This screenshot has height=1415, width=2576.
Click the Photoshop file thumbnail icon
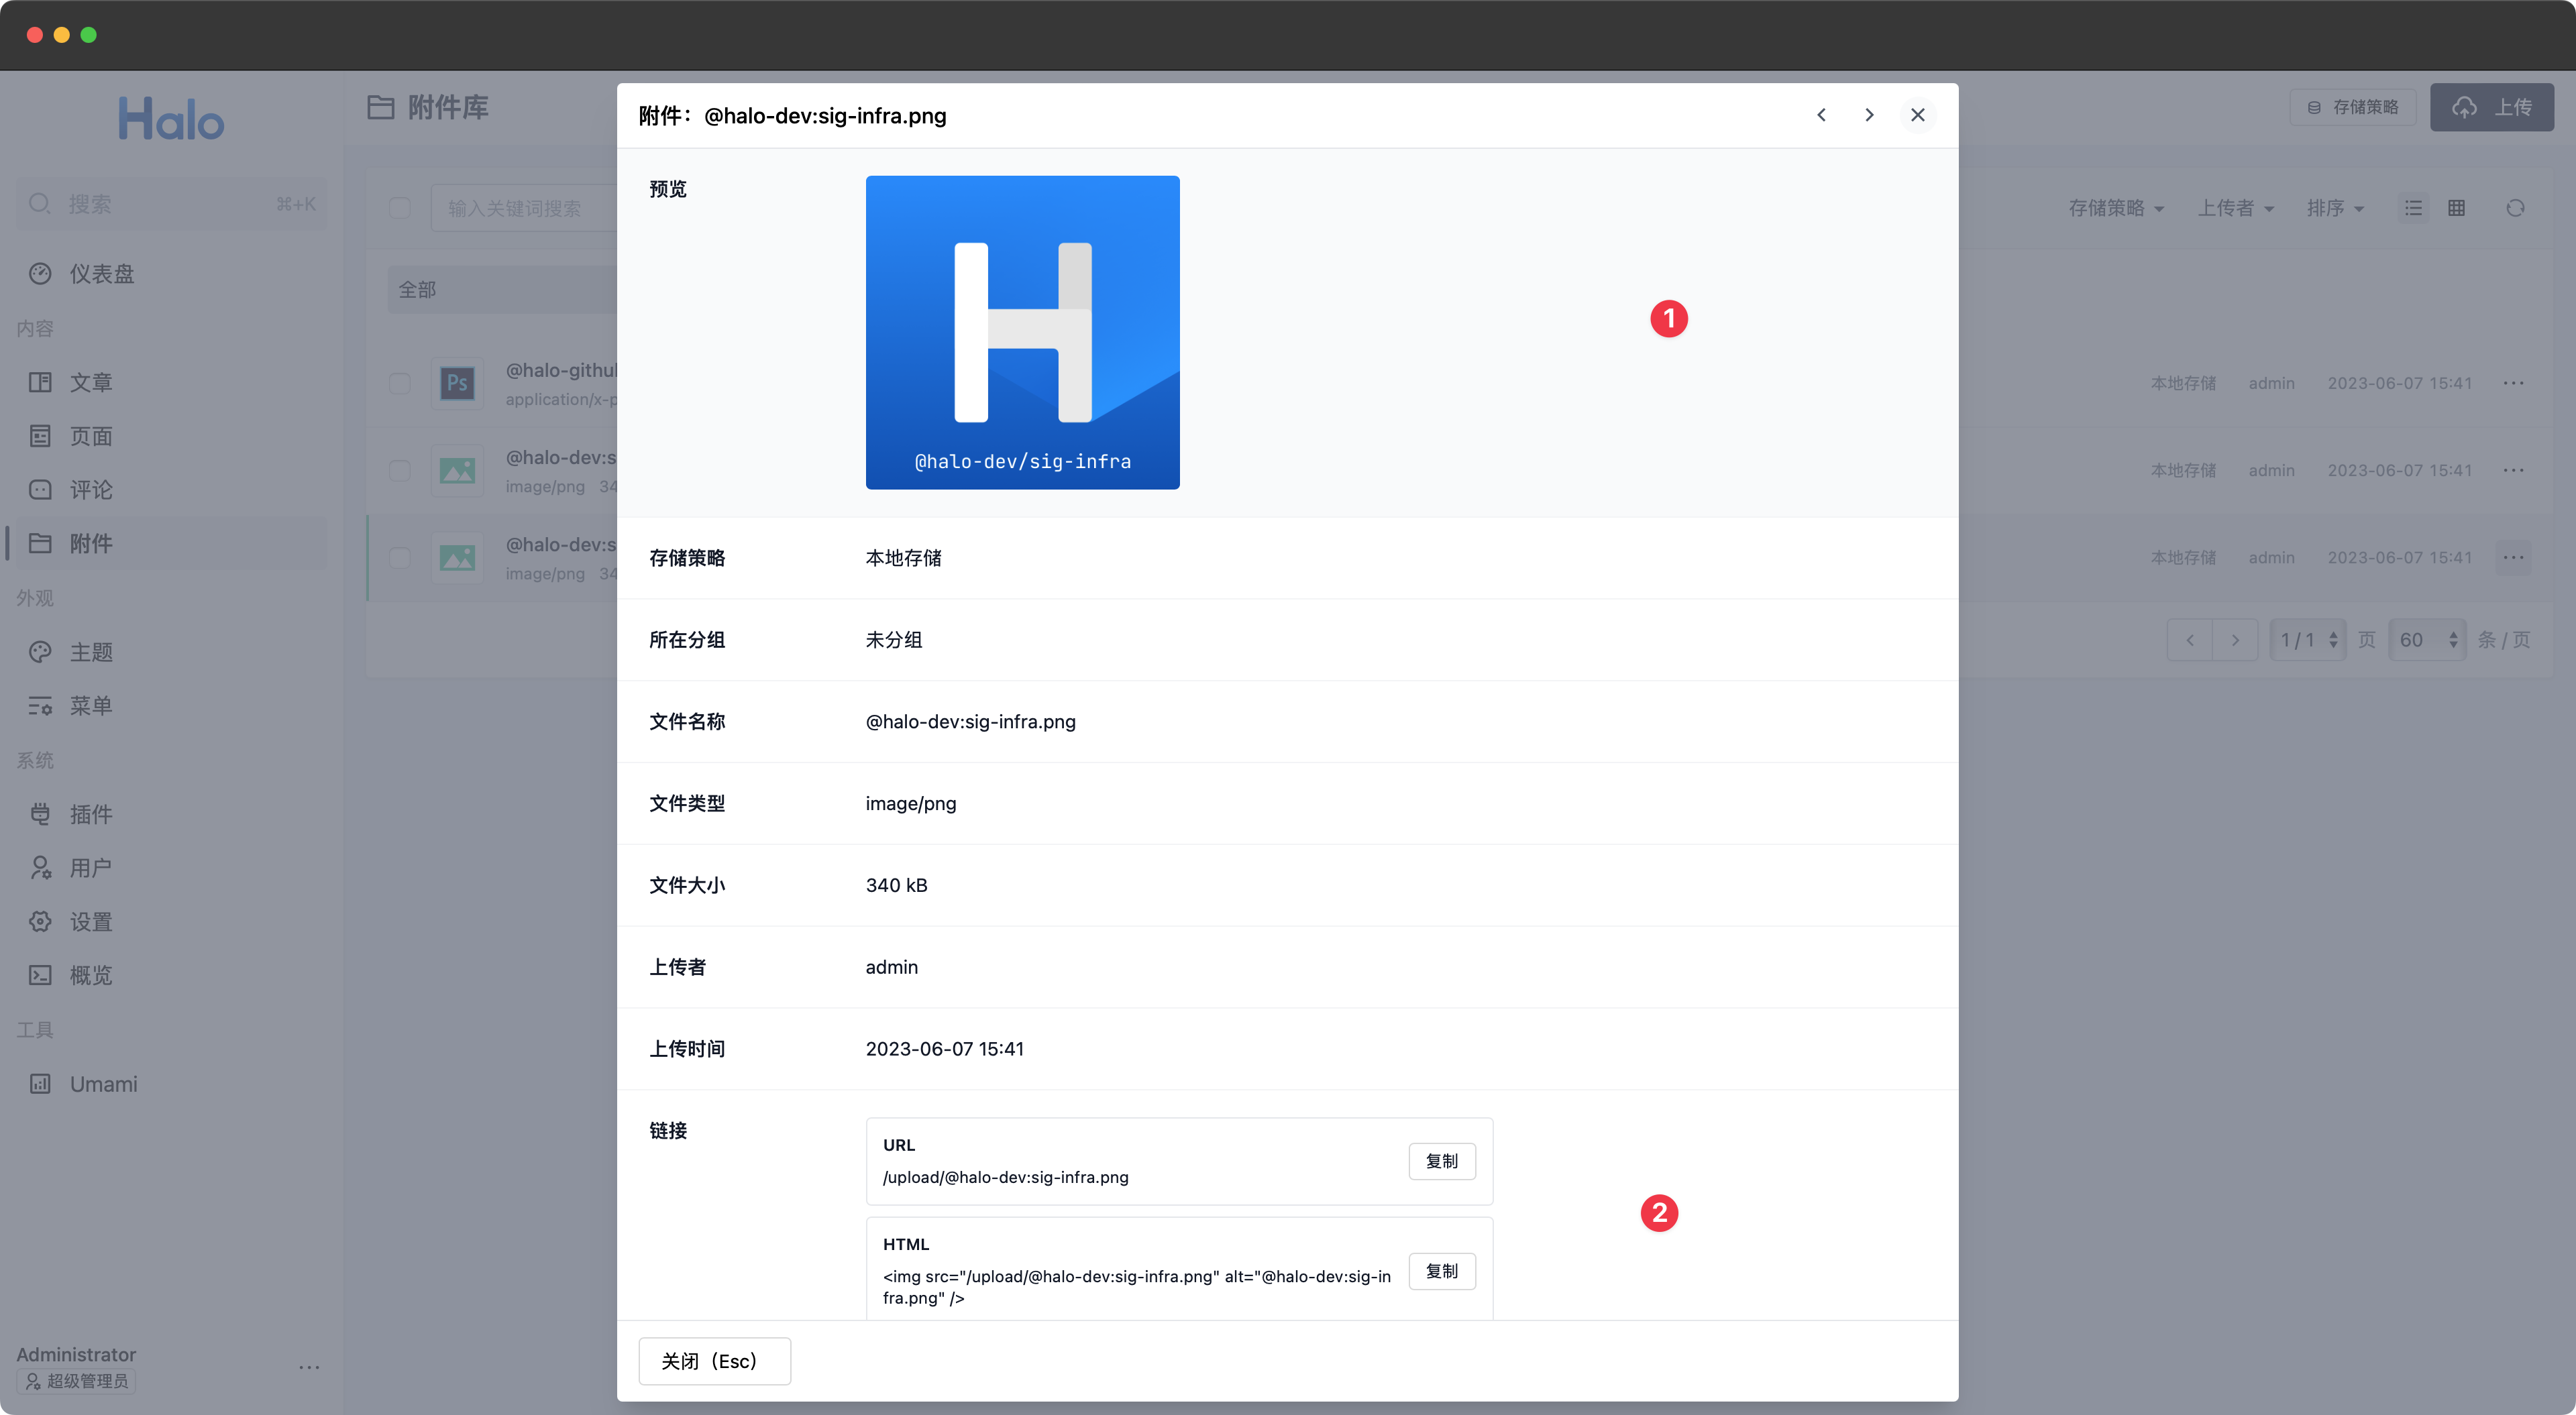coord(457,383)
